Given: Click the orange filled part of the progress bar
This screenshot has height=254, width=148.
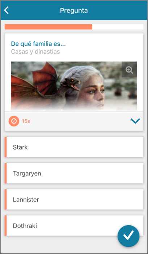Looking at the screenshot, I should [x=48, y=27].
